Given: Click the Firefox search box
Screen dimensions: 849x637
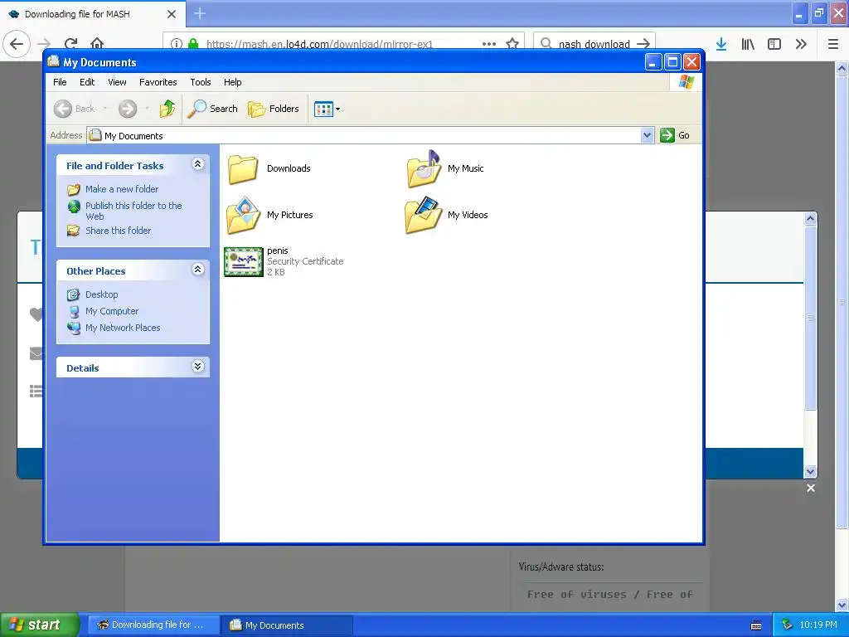Looking at the screenshot, I should [594, 44].
